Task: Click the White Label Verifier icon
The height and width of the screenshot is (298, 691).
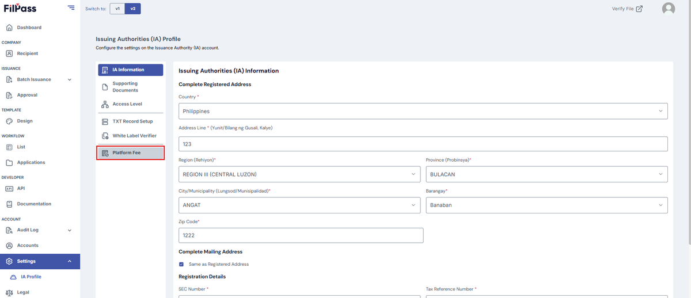Action: click(x=105, y=136)
